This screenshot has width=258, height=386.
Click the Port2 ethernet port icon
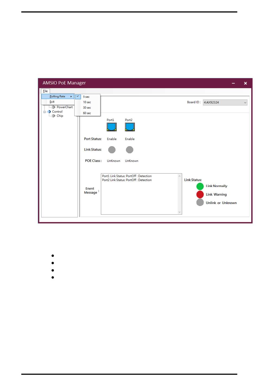(130, 127)
